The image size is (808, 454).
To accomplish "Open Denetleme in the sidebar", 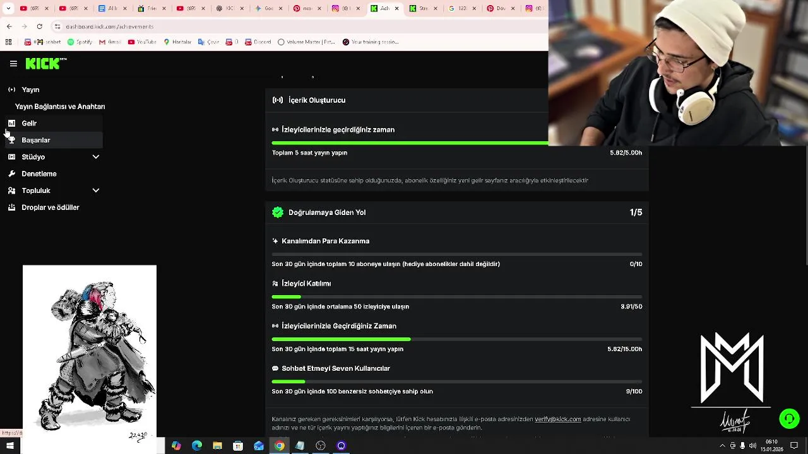I will tap(39, 174).
